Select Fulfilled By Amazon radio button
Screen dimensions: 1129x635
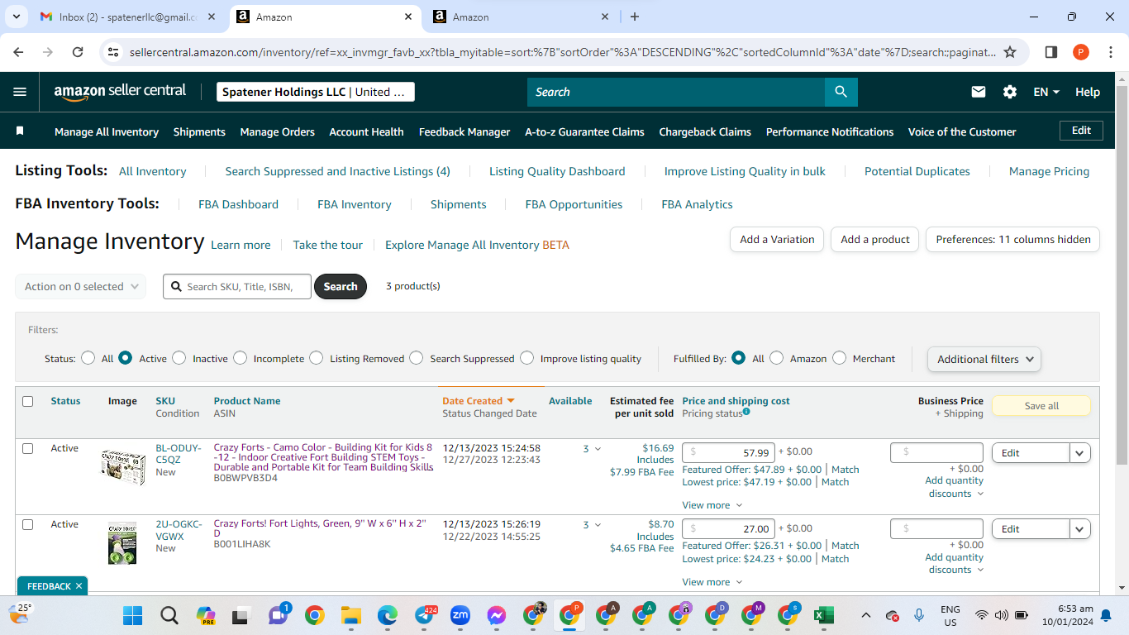tap(777, 358)
